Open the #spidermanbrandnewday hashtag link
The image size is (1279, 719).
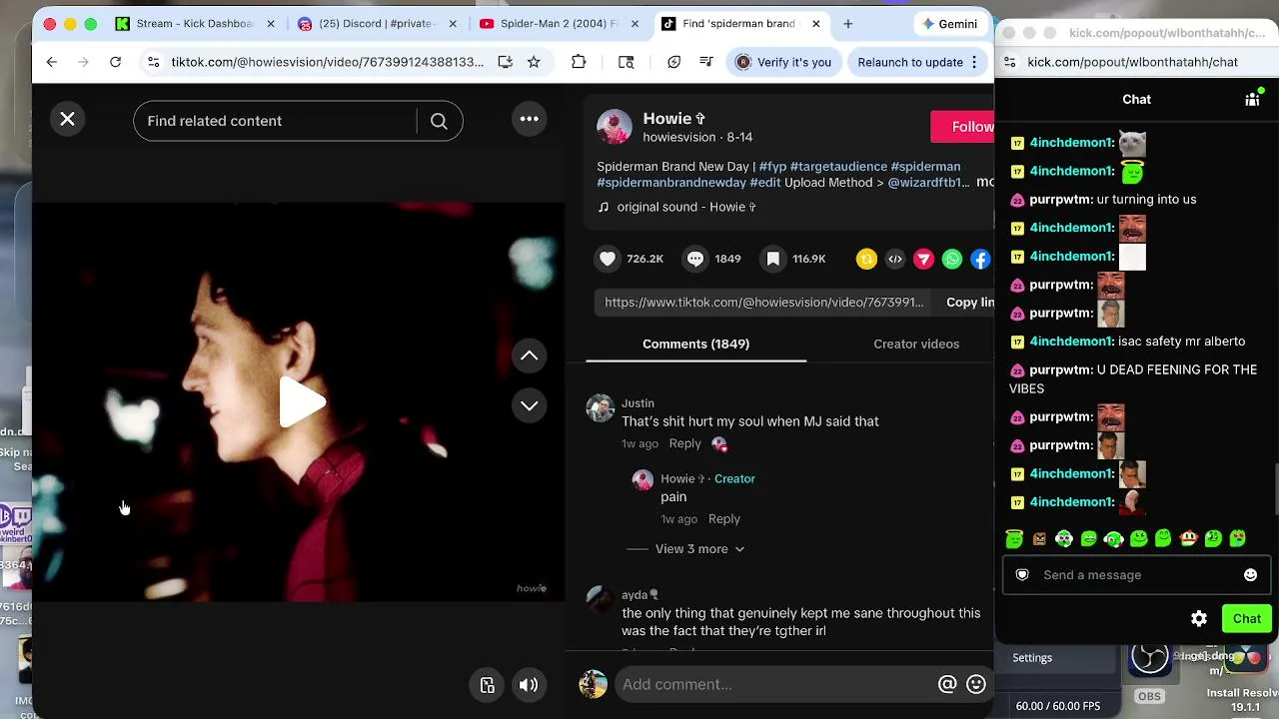tap(671, 183)
